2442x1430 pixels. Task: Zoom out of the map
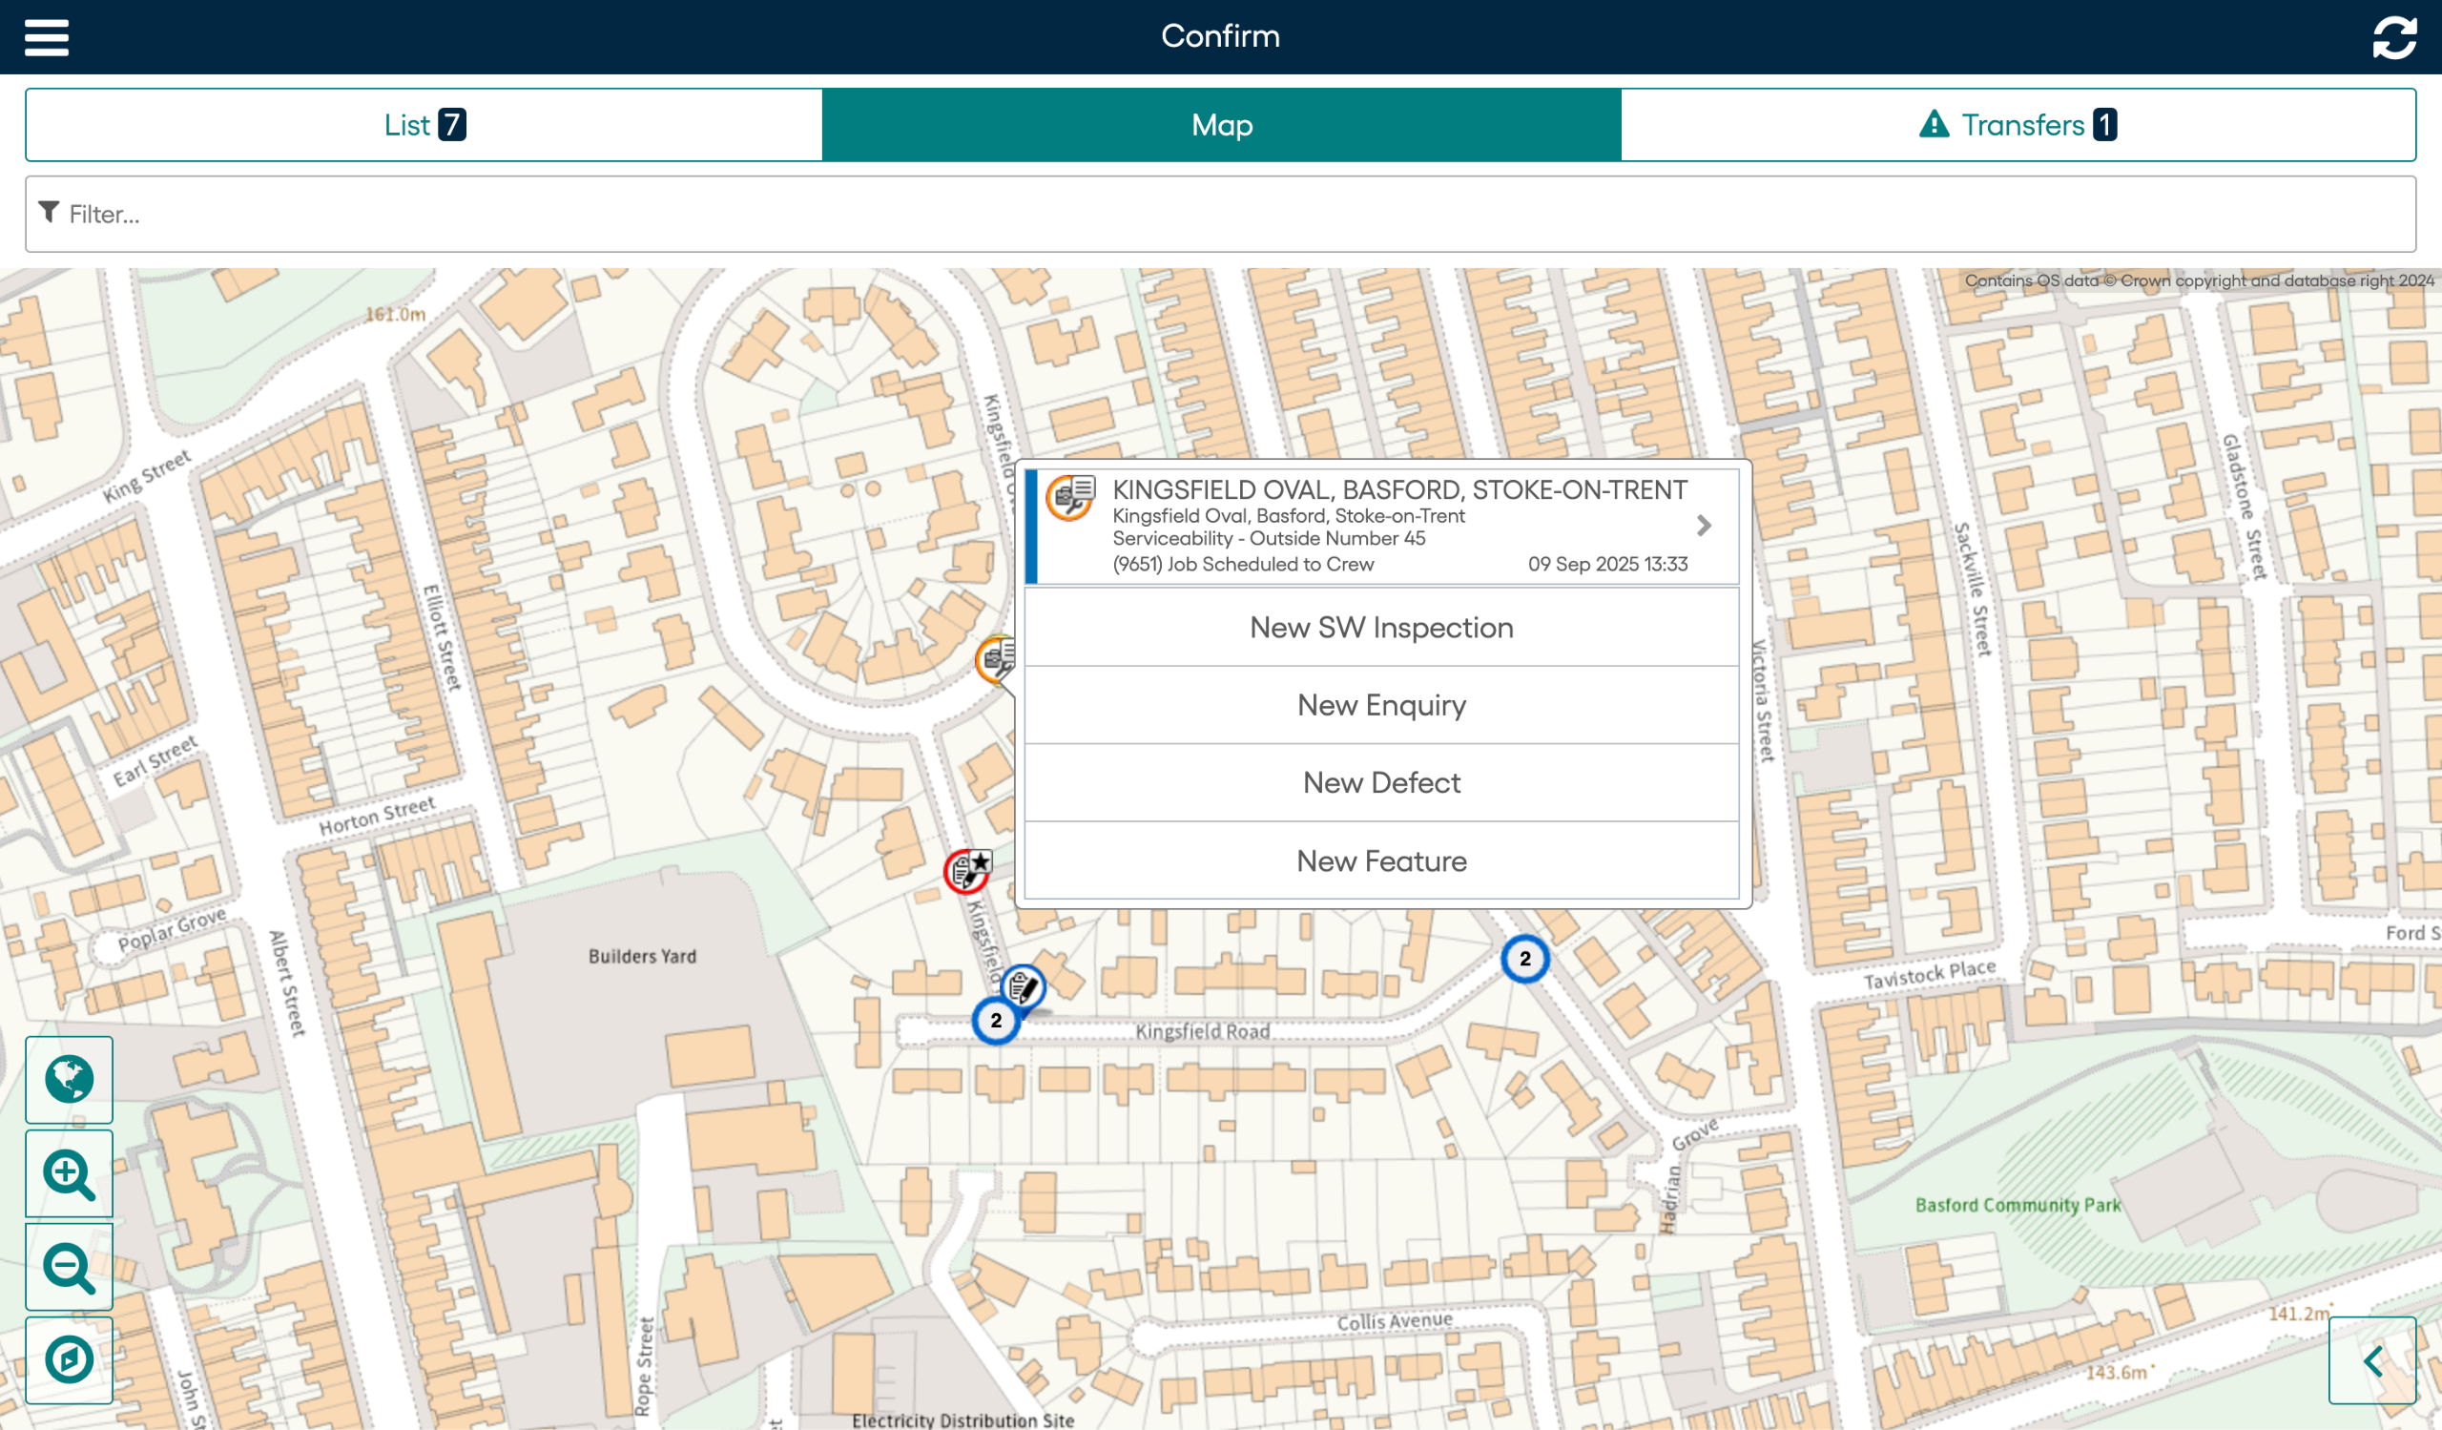click(x=69, y=1266)
